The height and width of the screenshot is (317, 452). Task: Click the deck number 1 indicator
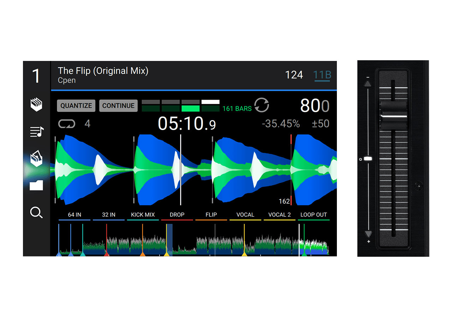36,76
